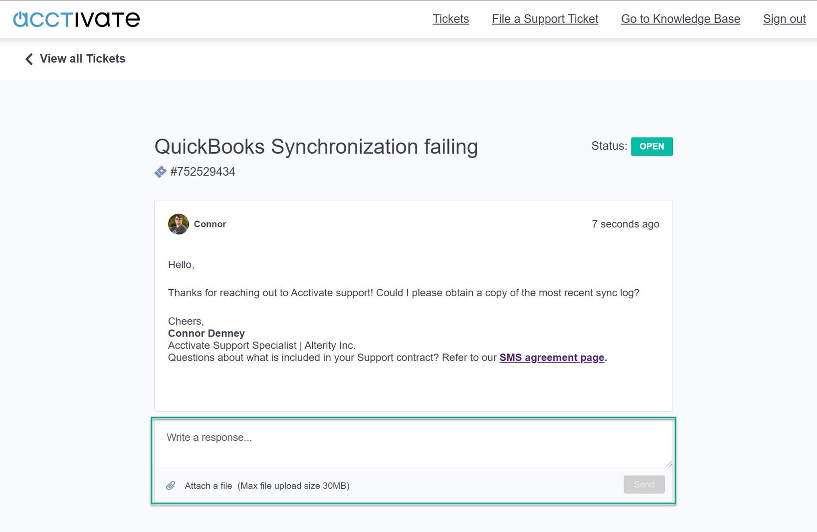The height and width of the screenshot is (532, 817).
Task: Click the ticket icon beside the ticket number
Action: 160,172
